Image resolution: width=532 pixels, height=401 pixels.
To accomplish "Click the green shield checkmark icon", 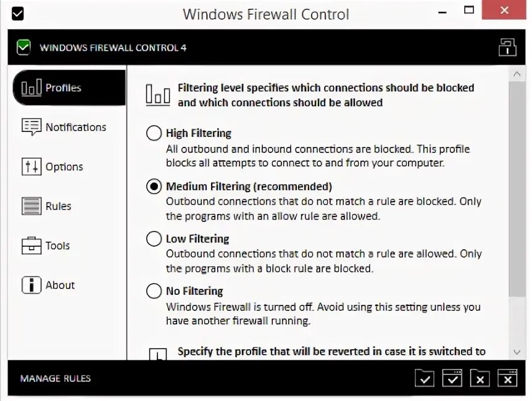I will coord(23,48).
